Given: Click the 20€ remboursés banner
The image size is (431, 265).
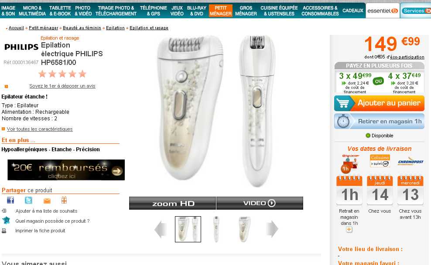Looking at the screenshot, I should pyautogui.click(x=66, y=170).
